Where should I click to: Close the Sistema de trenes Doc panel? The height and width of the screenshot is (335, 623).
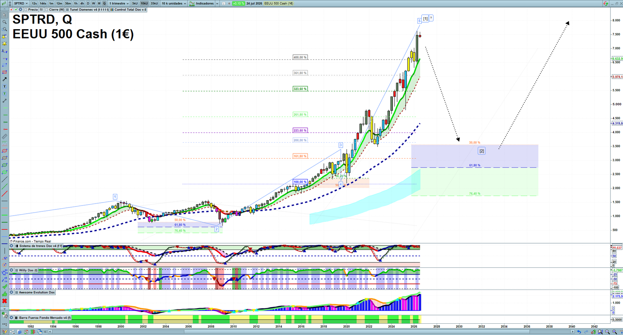[x=12, y=246]
